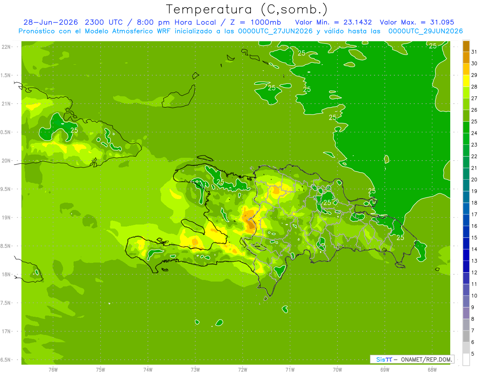Select legend color band between 14 and 15
485x375 pixels.
[466, 244]
